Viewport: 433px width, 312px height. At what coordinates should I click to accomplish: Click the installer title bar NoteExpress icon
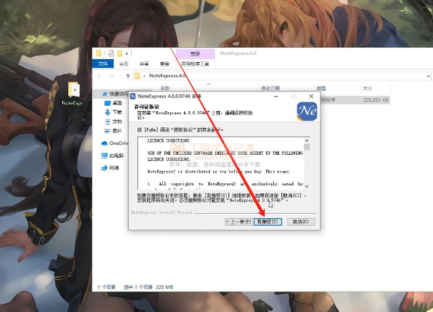tap(133, 96)
